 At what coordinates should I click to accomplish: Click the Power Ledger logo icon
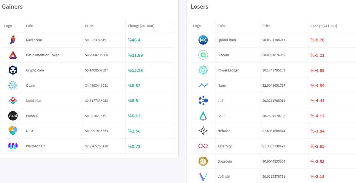pyautogui.click(x=203, y=70)
